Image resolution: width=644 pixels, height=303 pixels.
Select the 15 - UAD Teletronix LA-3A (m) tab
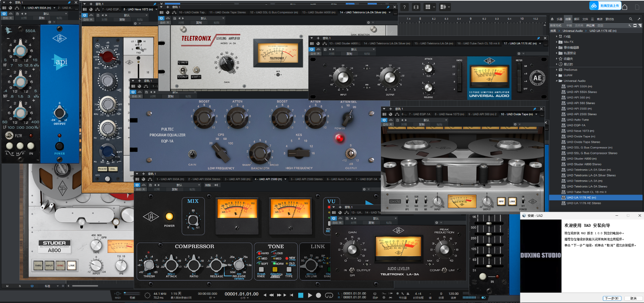434,44
